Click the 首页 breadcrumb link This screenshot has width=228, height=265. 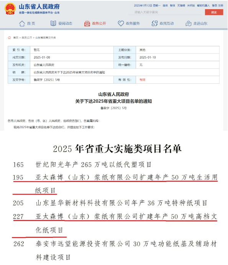click(x=16, y=37)
